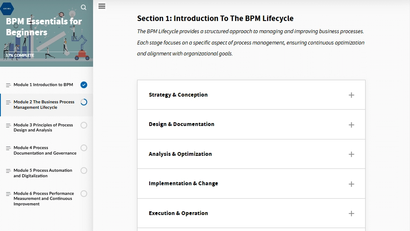Toggle the hamburger sidebar menu icon
Image resolution: width=410 pixels, height=231 pixels.
click(x=102, y=6)
